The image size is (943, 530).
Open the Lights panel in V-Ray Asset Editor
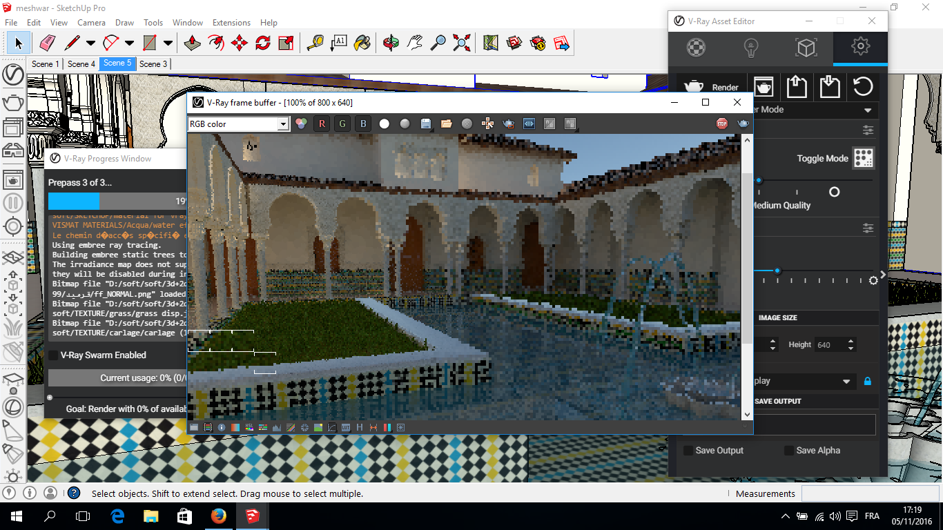pos(750,48)
